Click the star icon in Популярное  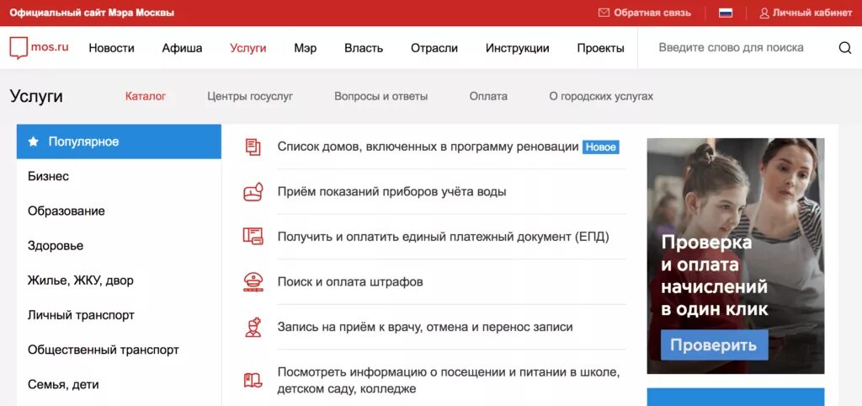pos(34,142)
